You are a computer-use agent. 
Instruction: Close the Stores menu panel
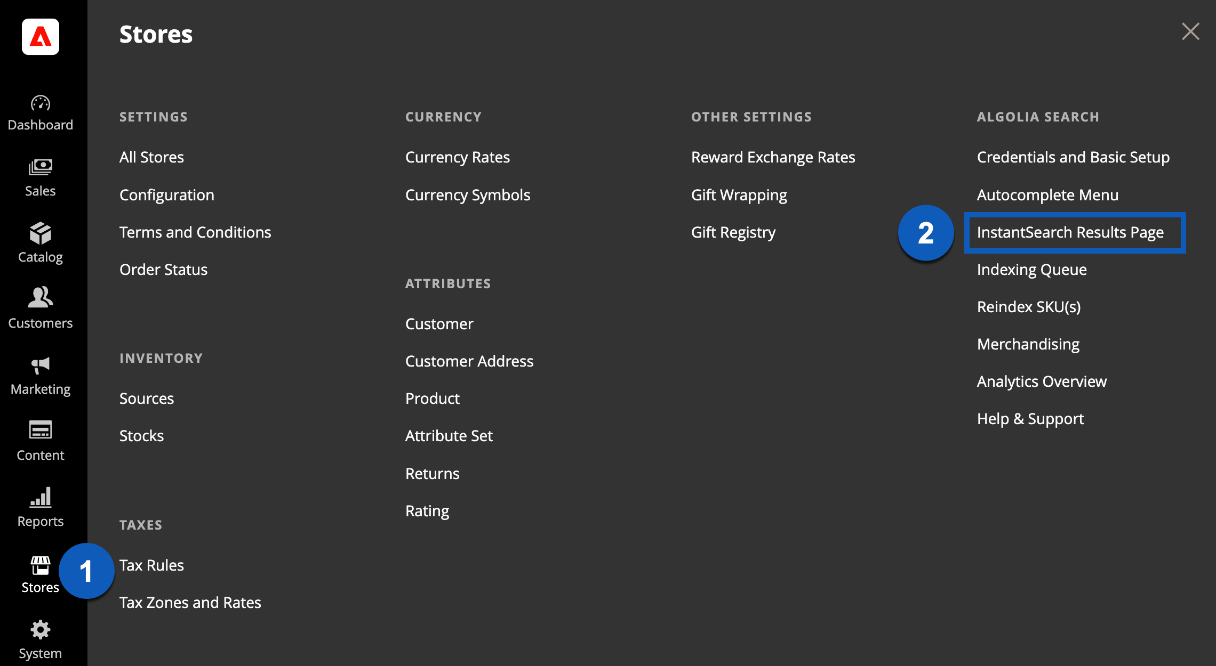tap(1190, 31)
